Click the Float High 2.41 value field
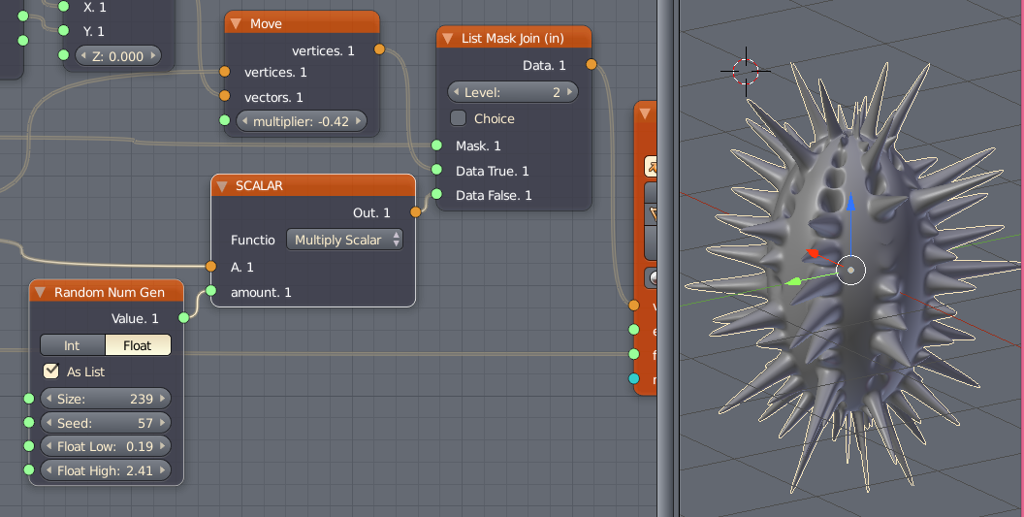Viewport: 1024px width, 517px height. (105, 470)
